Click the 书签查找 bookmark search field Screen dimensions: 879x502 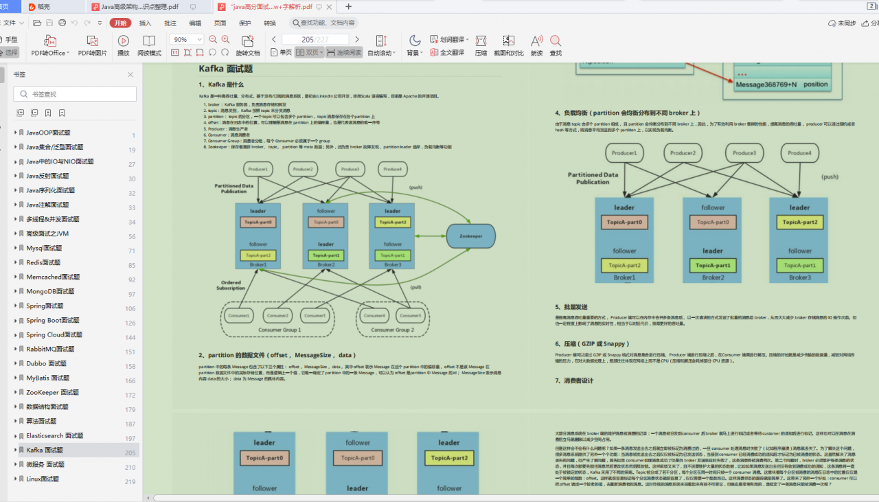74,94
